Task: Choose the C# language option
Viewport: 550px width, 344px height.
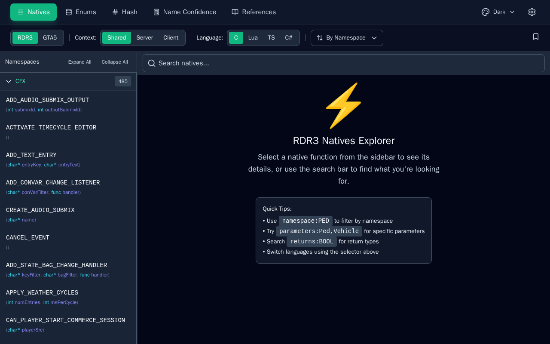Action: (289, 38)
